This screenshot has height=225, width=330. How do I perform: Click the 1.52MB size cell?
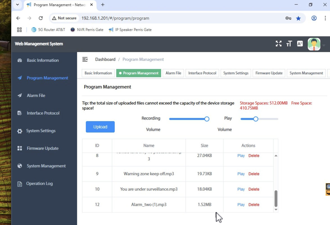(204, 204)
